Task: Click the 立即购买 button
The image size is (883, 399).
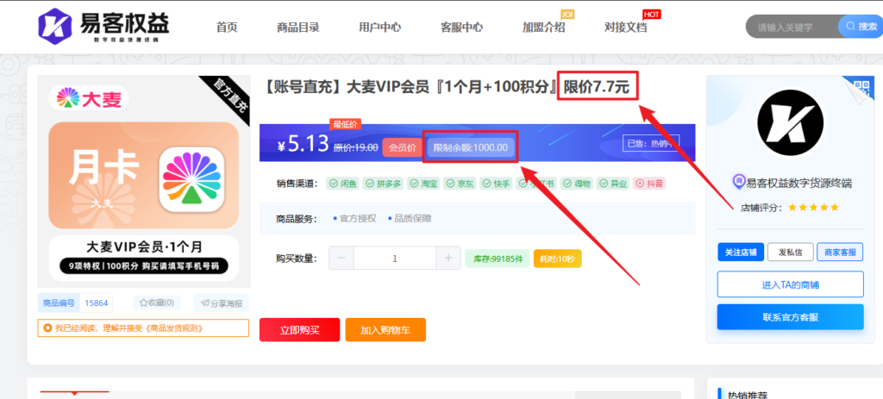Action: 299,330
